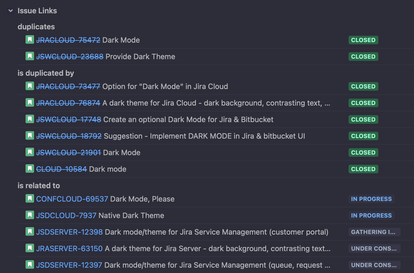Open issue link CONFCLOUD-69537
This screenshot has height=273, width=414.
(72, 199)
